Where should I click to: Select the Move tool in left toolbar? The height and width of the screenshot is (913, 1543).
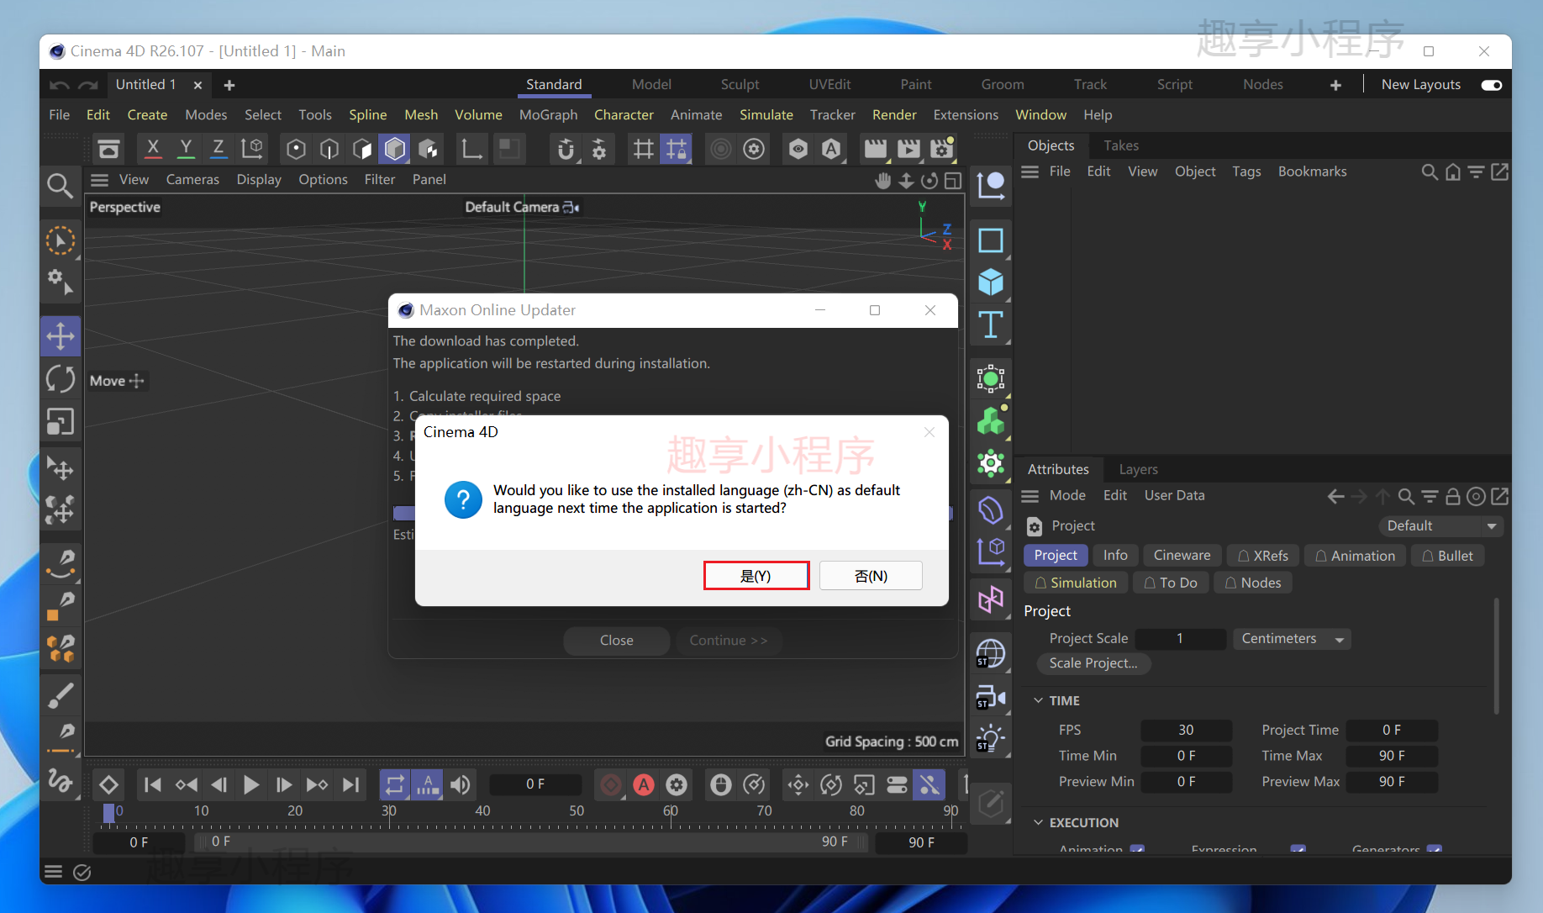pyautogui.click(x=61, y=337)
